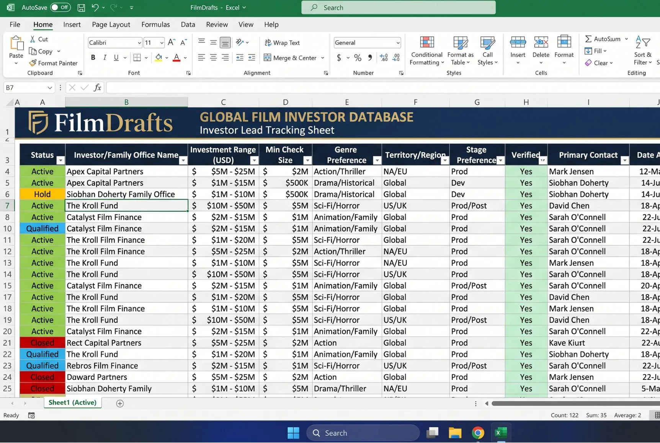The width and height of the screenshot is (660, 443).
Task: Switch to the Review tab
Action: tap(217, 25)
